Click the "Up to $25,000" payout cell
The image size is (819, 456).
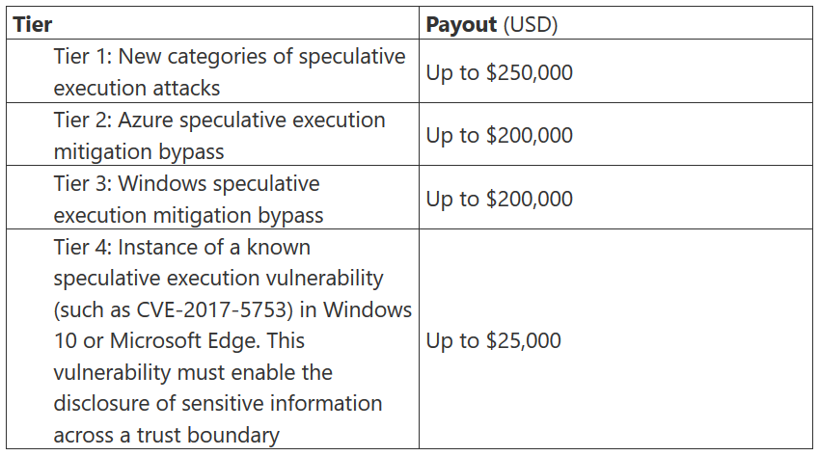tap(493, 341)
